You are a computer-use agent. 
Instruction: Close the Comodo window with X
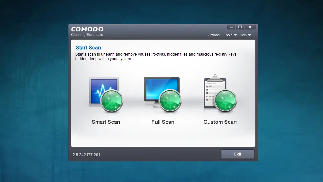click(x=250, y=27)
